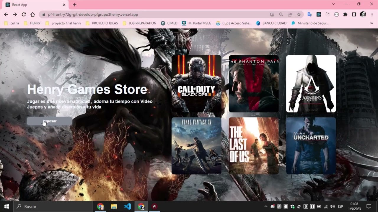Open the Chrome profile avatar
Screen dimensions: 378x212
pyautogui.click(x=363, y=14)
